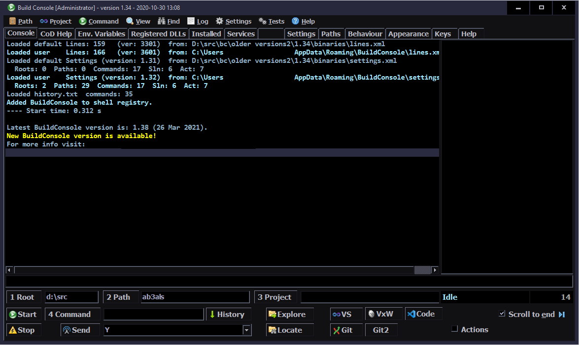Screen dimensions: 579x345
Task: Click the root field showing d:\src
Action: click(71, 297)
